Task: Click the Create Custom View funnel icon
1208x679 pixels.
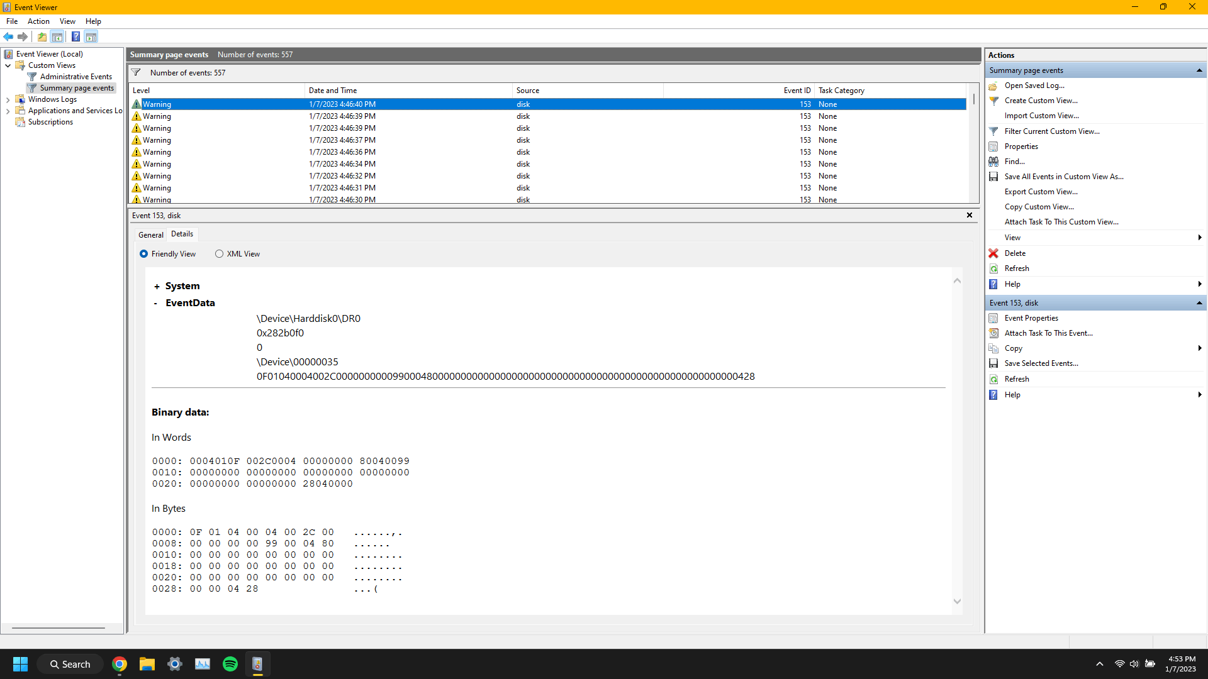Action: pyautogui.click(x=993, y=101)
